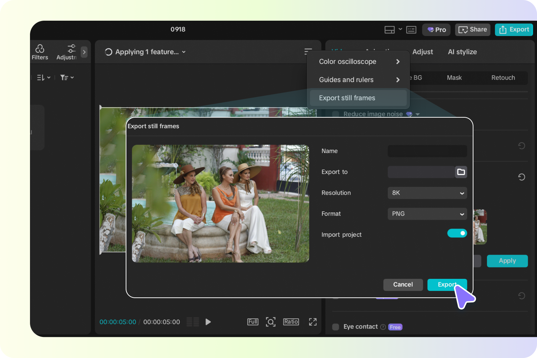Select Export still frames from the menu
The height and width of the screenshot is (358, 537).
347,98
